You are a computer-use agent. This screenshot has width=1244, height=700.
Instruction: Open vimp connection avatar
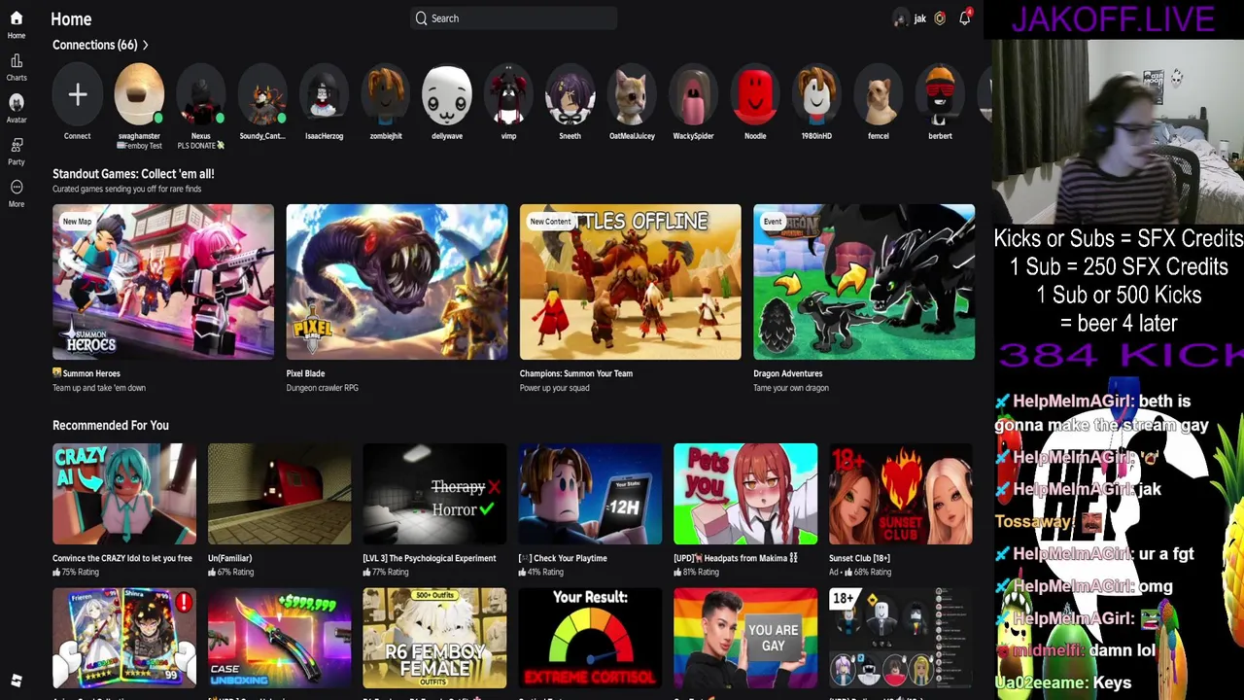508,94
